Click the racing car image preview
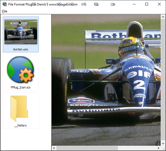166x151 pixels. tap(106, 80)
